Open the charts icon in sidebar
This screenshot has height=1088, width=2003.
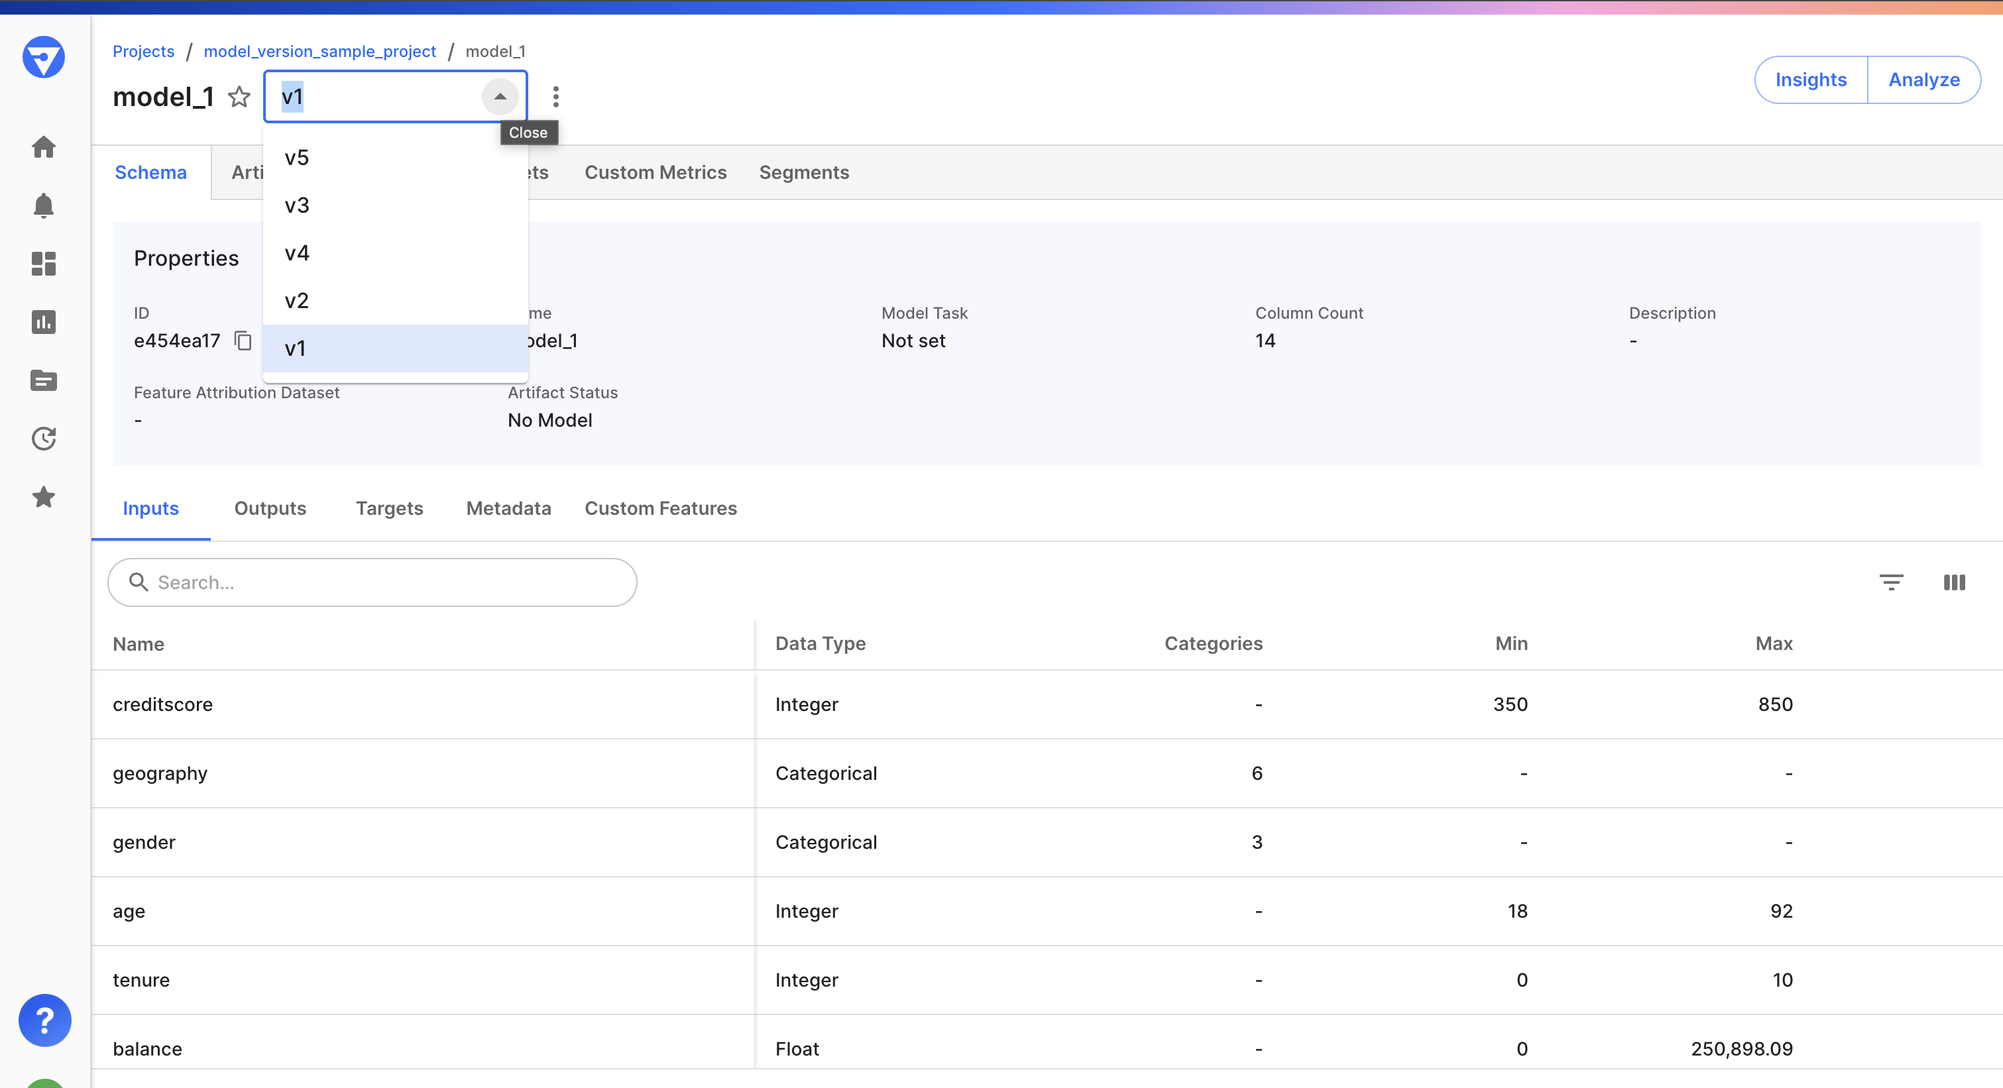pos(44,322)
